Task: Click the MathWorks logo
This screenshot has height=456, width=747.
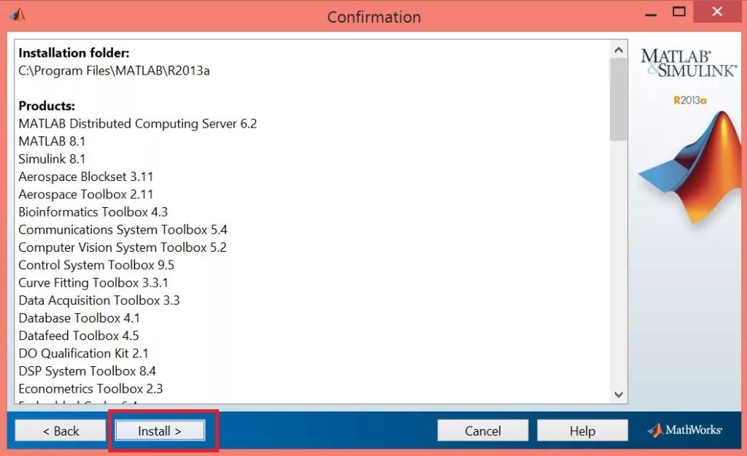Action: point(684,430)
